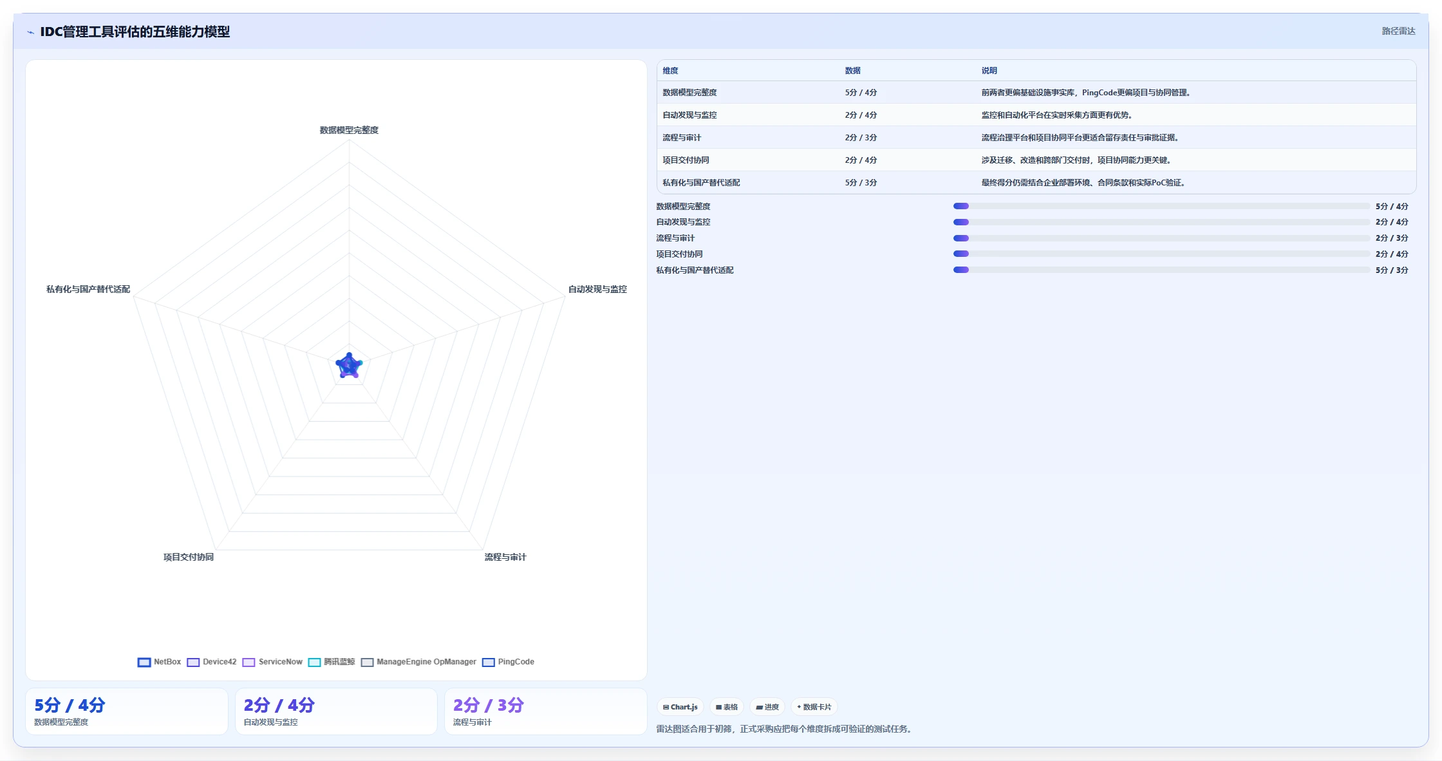
Task: Click description about 留存责任与审批证据
Action: tap(1080, 138)
